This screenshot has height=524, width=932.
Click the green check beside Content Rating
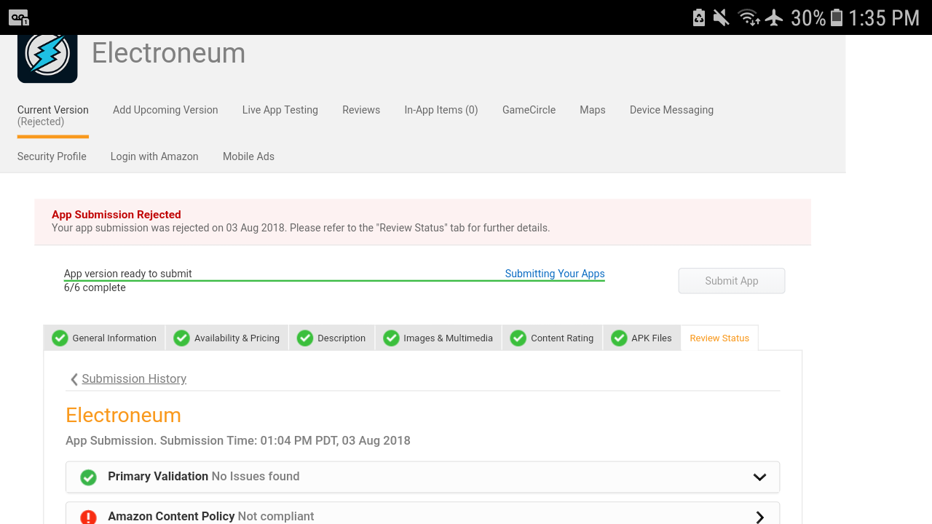518,338
